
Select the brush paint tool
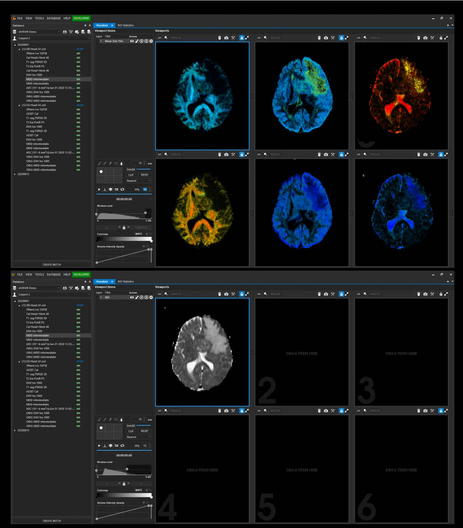(x=99, y=163)
